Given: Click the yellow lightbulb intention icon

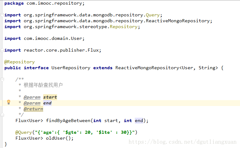Looking at the screenshot, I should tap(9, 102).
